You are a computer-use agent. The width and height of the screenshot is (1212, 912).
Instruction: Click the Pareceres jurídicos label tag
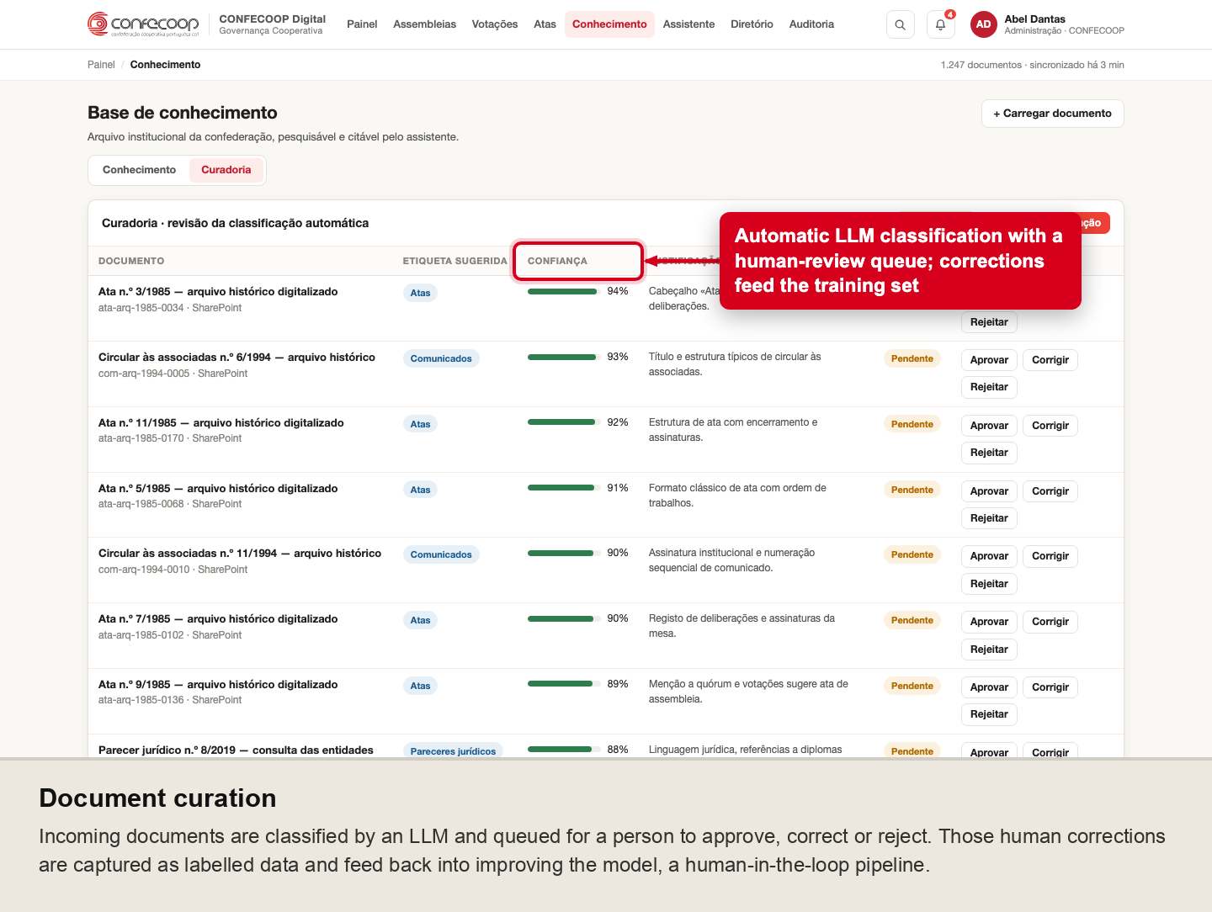[453, 751]
